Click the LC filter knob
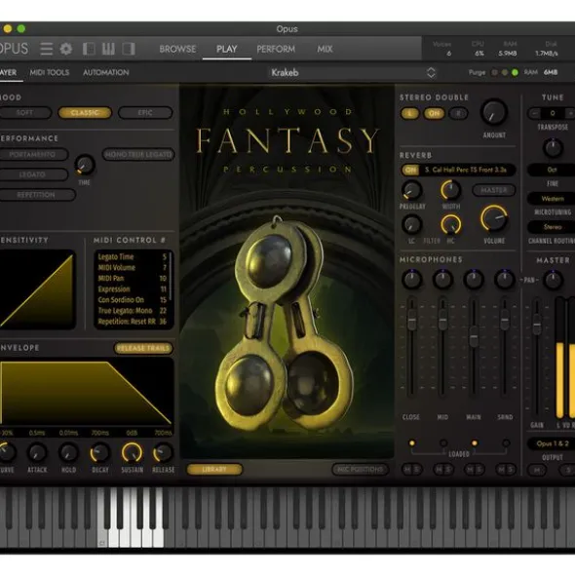 (412, 224)
